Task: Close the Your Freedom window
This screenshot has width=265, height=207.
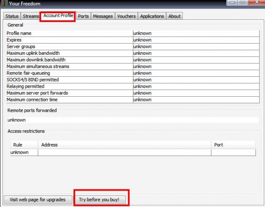Action: tap(257, 2)
